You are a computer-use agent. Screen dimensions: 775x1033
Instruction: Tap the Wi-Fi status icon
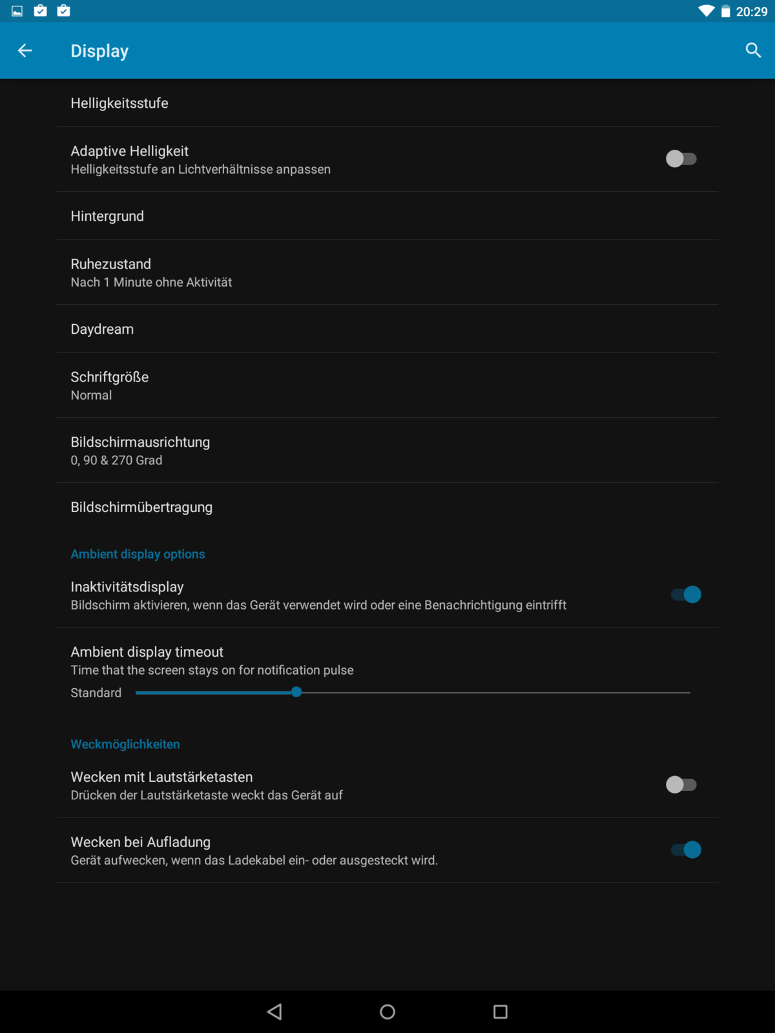click(x=706, y=11)
